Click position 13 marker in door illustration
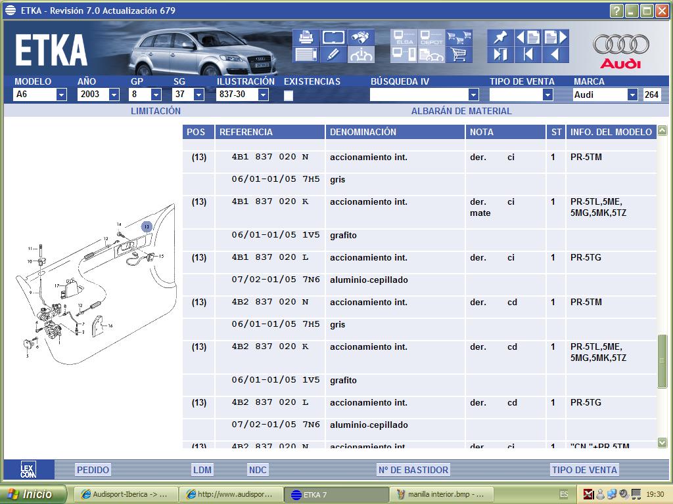 [x=147, y=226]
